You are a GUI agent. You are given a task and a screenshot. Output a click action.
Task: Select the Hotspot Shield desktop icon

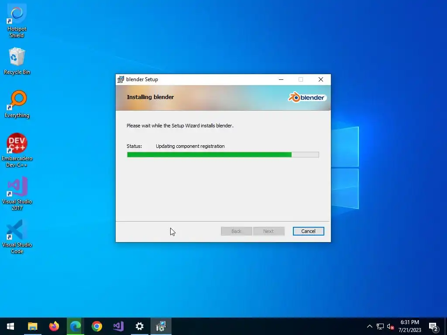click(x=17, y=22)
